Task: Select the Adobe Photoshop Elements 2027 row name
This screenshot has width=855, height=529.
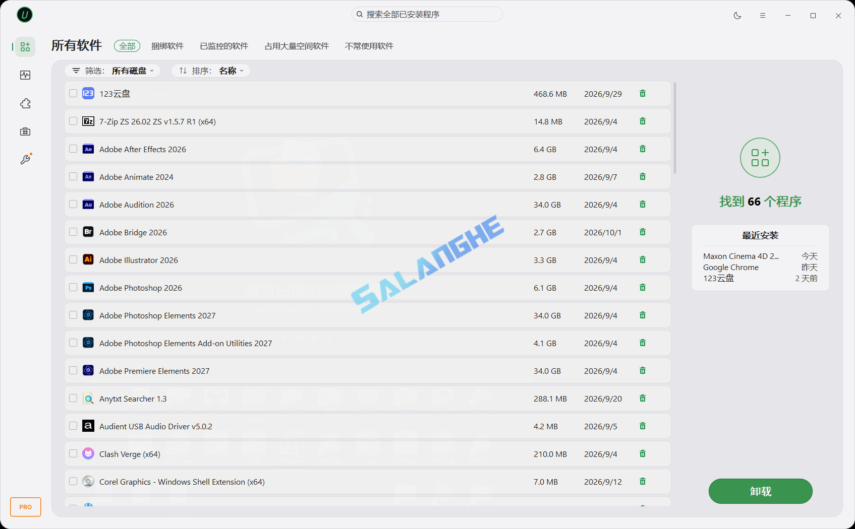Action: click(x=157, y=315)
